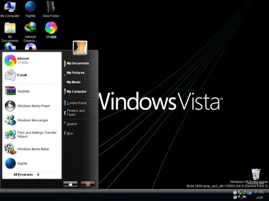Open My Documents desktop folder icon
Screen dimensions: 269x201
[x=10, y=32]
